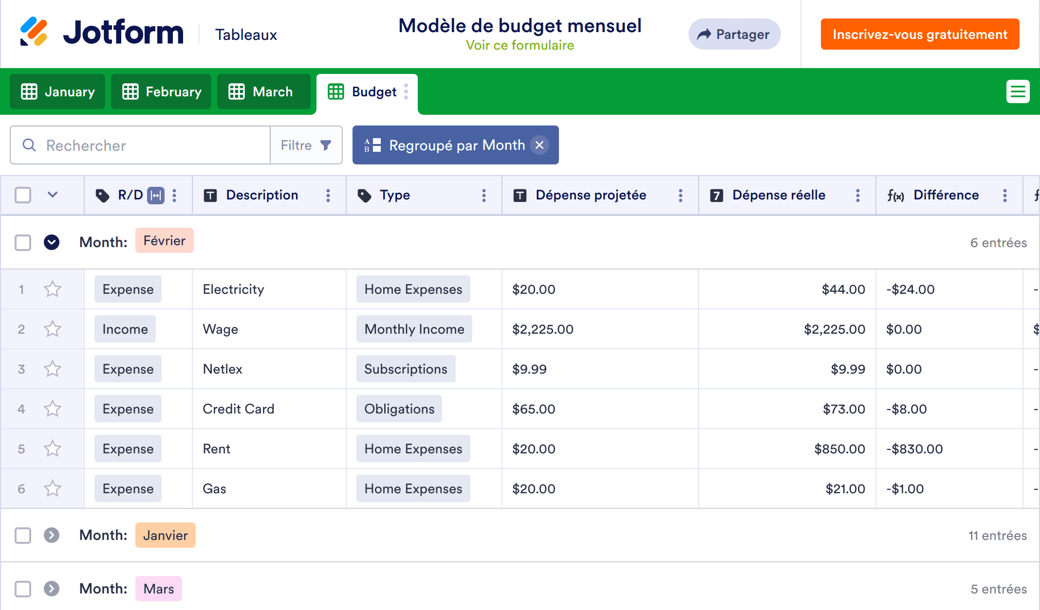Switch to the February tab
The image size is (1040, 610).
coord(161,91)
